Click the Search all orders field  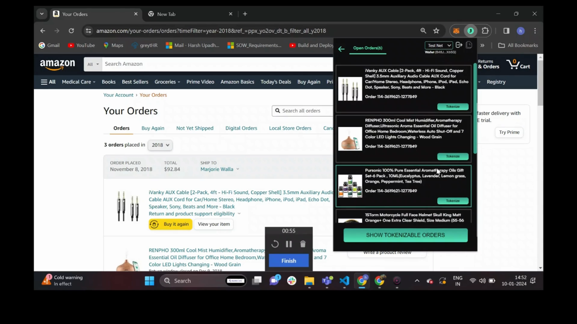click(x=302, y=111)
